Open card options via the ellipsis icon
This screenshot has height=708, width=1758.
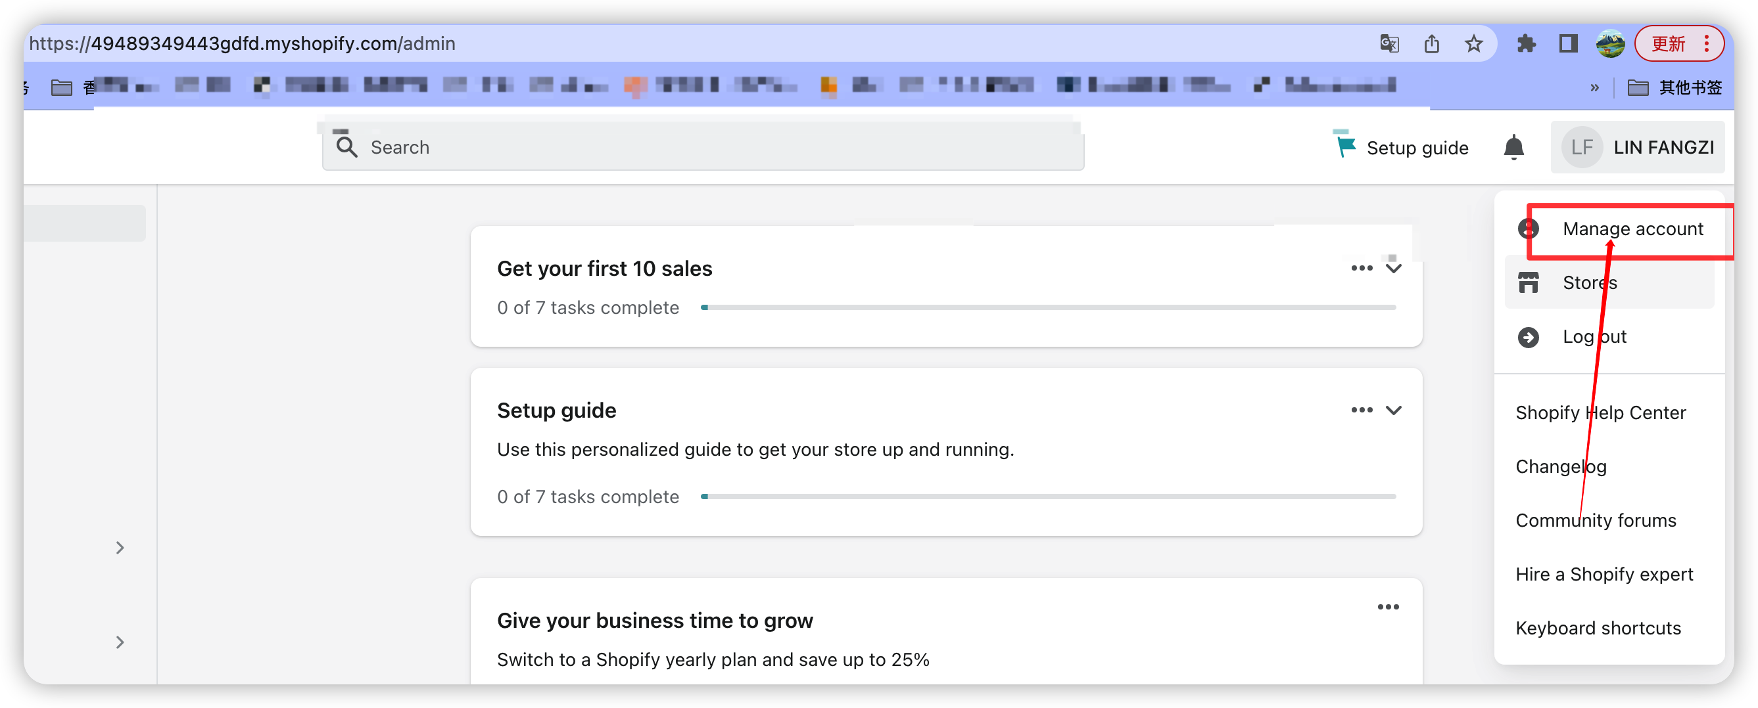tap(1362, 268)
